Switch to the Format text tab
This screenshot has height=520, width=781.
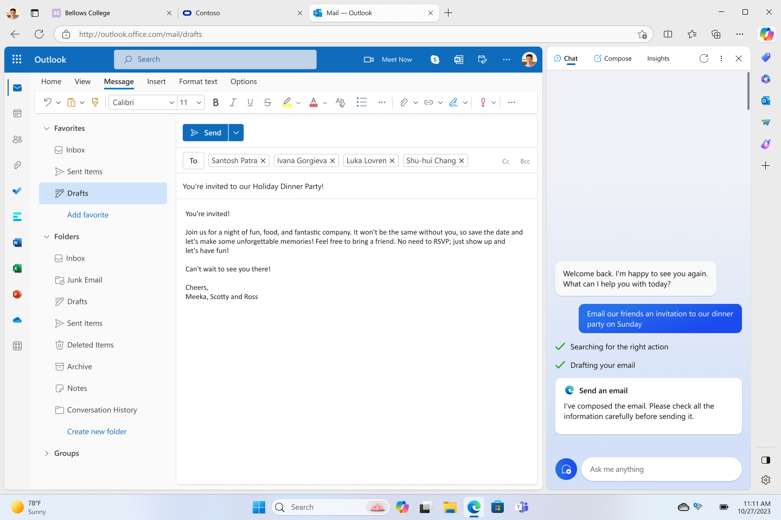click(198, 81)
